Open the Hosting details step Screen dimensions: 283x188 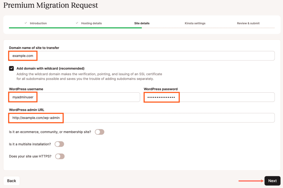[x=91, y=23]
